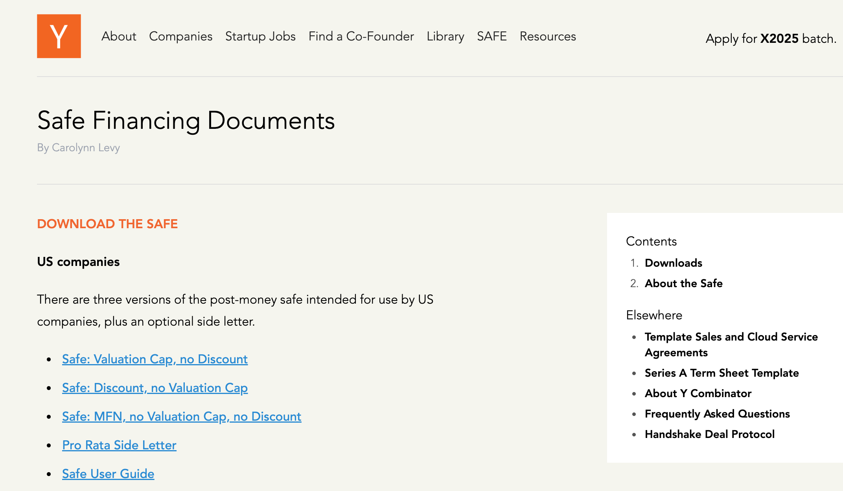This screenshot has width=843, height=491.
Task: Click the Elsewhere sidebar heading
Action: tap(654, 315)
